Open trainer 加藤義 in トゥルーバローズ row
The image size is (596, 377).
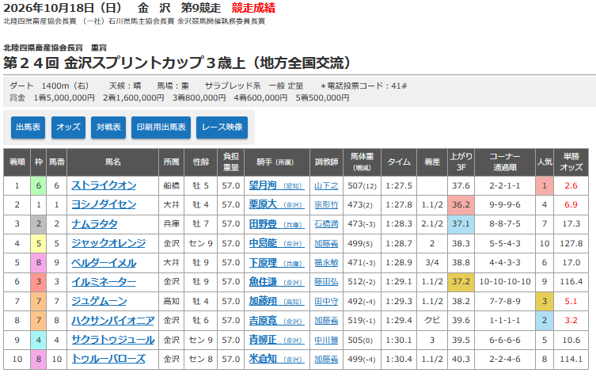(326, 360)
